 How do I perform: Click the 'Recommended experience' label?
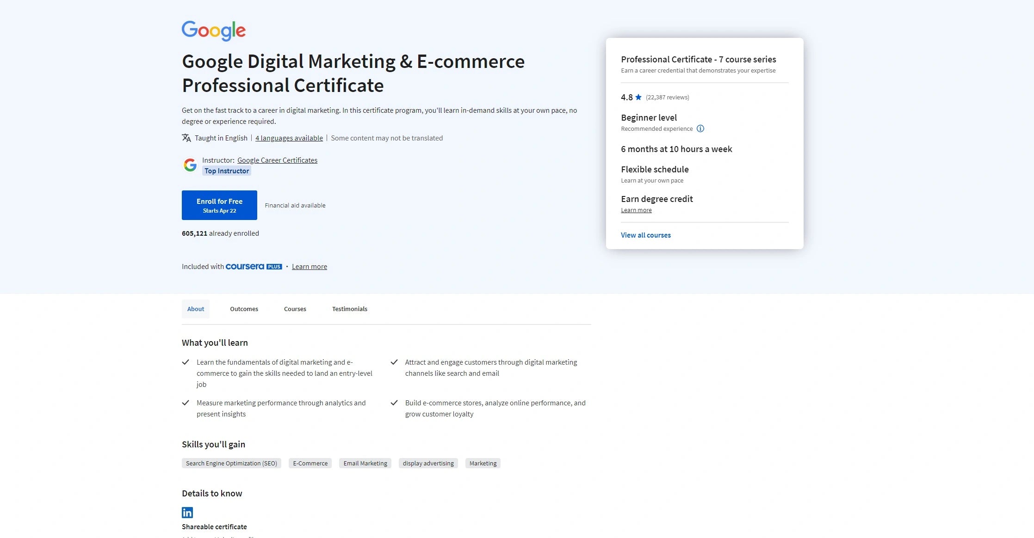(657, 129)
